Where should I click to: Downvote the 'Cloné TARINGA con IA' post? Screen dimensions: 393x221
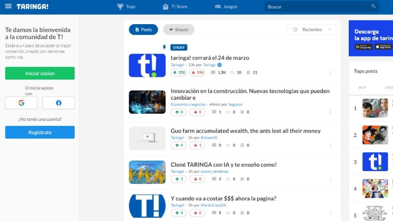click(197, 179)
